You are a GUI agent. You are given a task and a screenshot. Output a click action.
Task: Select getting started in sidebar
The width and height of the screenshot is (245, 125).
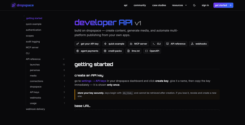[x=34, y=18]
